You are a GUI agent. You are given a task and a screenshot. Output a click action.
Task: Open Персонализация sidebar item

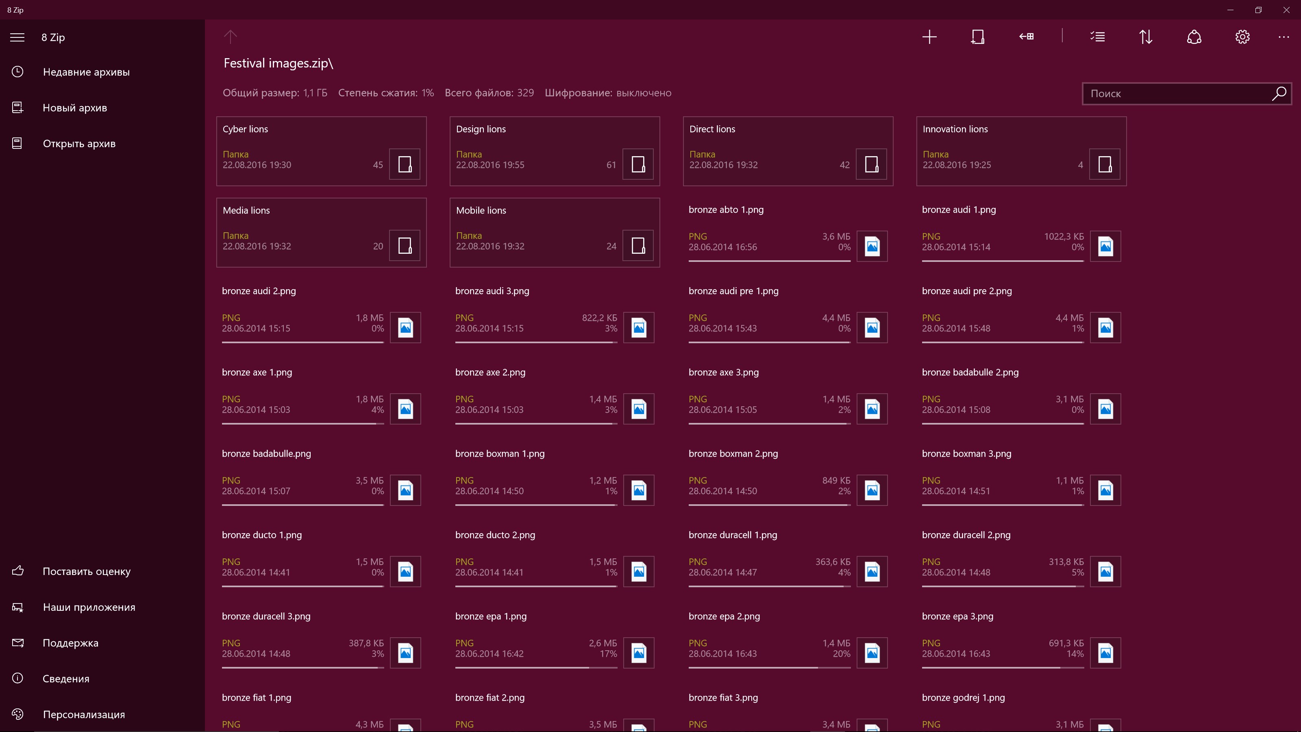coord(102,715)
